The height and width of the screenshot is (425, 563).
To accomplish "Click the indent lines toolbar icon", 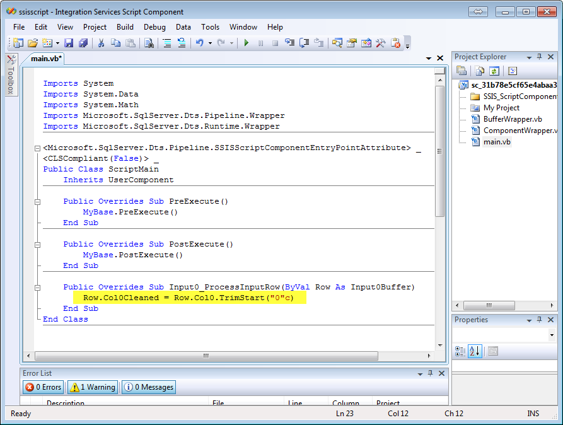I will tap(167, 43).
